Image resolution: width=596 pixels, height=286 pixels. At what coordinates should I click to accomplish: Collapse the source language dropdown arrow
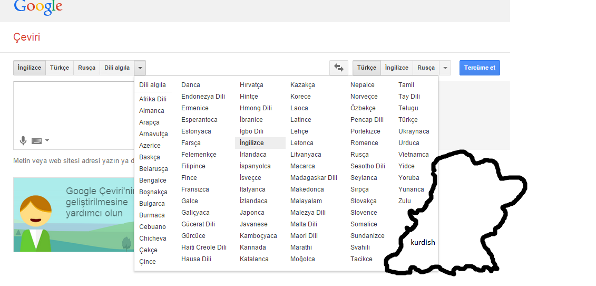(140, 68)
